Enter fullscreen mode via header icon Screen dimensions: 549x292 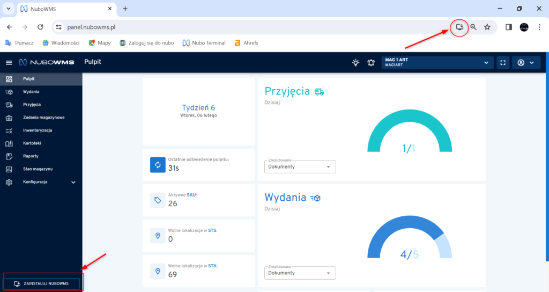(503, 63)
